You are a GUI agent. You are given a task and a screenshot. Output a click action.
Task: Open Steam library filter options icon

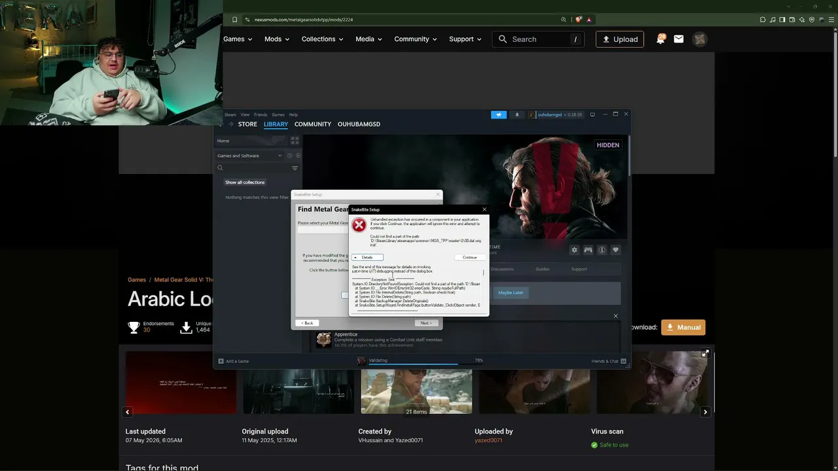tap(295, 168)
